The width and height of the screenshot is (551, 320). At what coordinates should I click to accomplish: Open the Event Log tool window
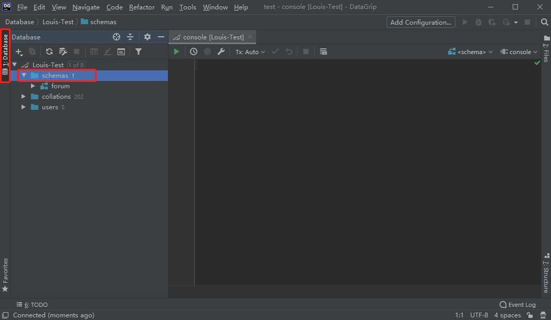(517, 305)
